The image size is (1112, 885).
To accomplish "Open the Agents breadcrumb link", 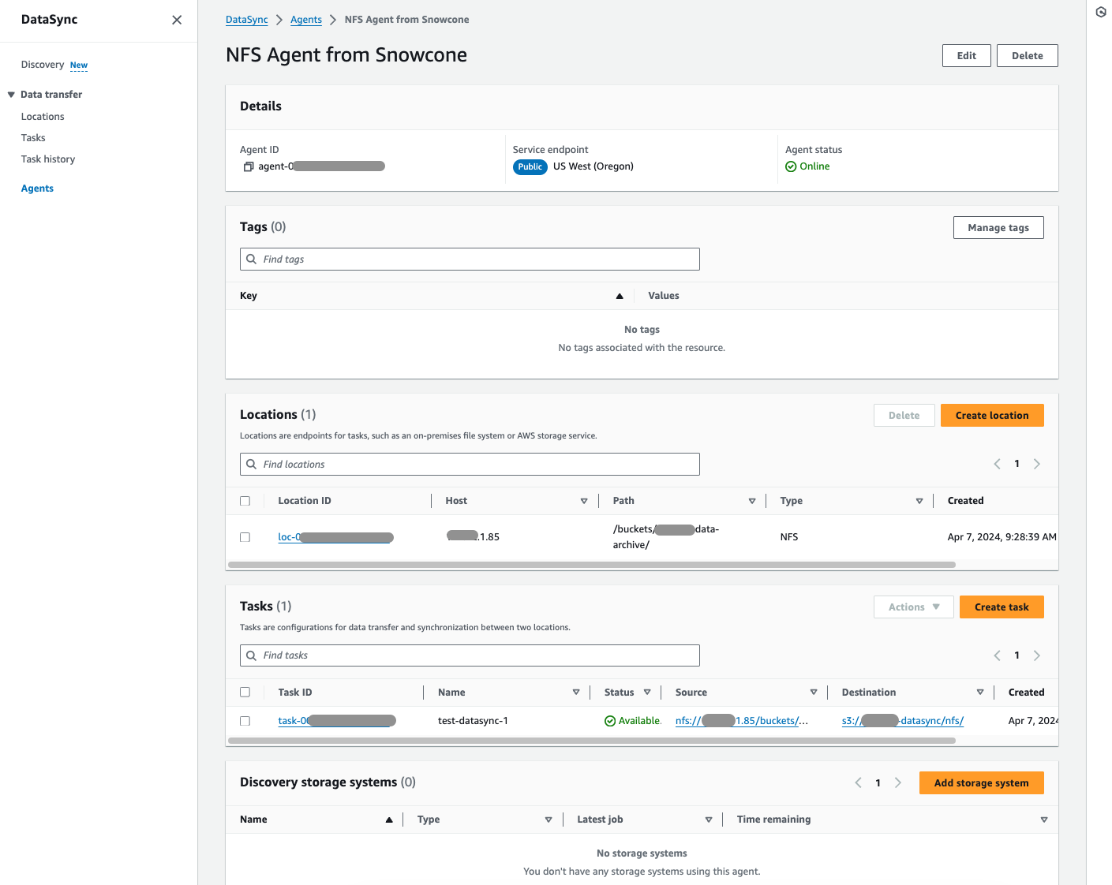I will click(306, 20).
